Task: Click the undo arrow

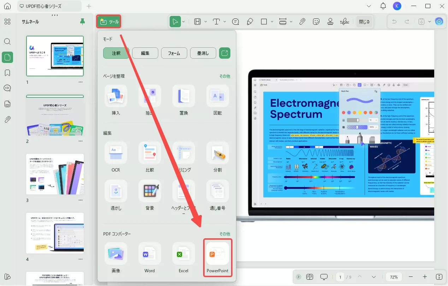Action: pos(394,22)
